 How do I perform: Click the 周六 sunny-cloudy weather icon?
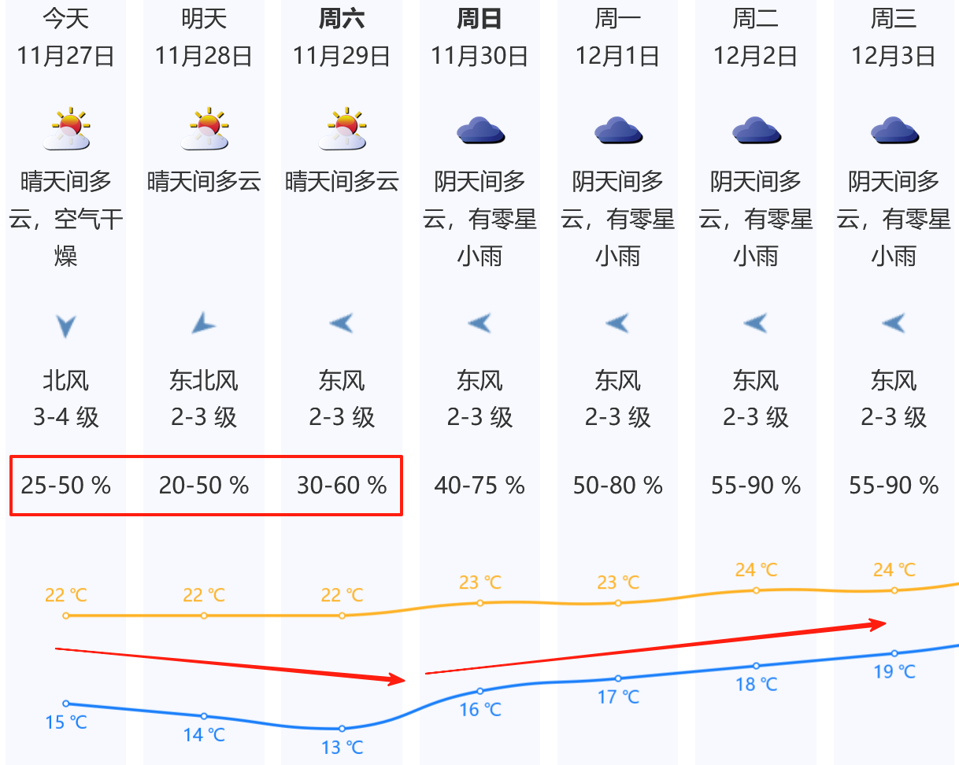click(x=342, y=130)
